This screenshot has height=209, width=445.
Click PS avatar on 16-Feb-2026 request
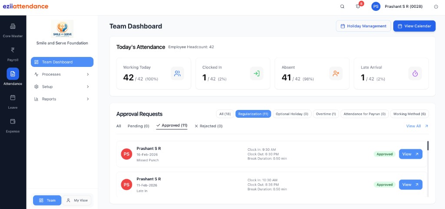click(x=126, y=154)
